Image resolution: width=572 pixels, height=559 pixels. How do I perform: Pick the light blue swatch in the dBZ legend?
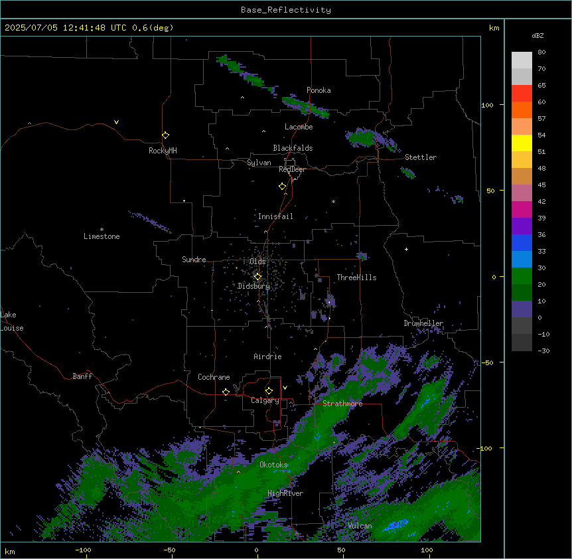pyautogui.click(x=522, y=259)
